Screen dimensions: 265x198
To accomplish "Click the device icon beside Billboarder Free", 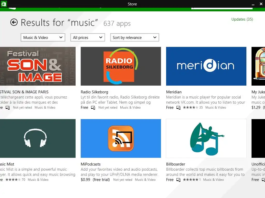I will [178, 180].
